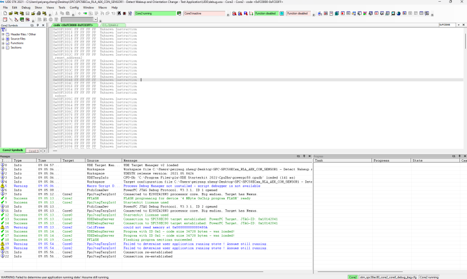Close the Core2 Symbols panel
467x279 pixels.
pyautogui.click(x=43, y=25)
